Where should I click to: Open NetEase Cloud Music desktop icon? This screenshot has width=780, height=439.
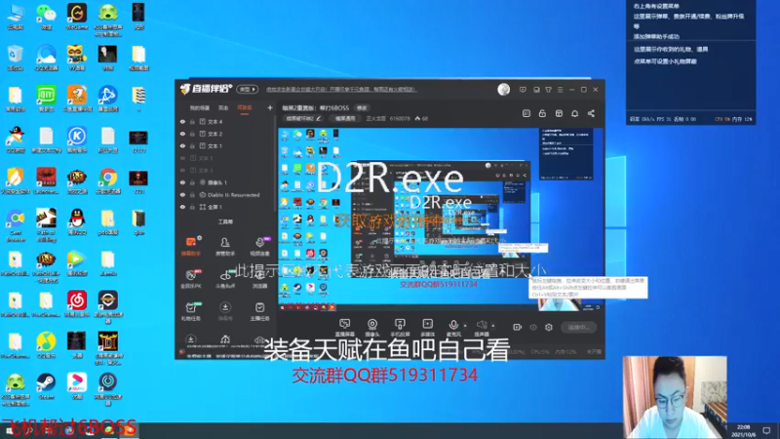77,303
